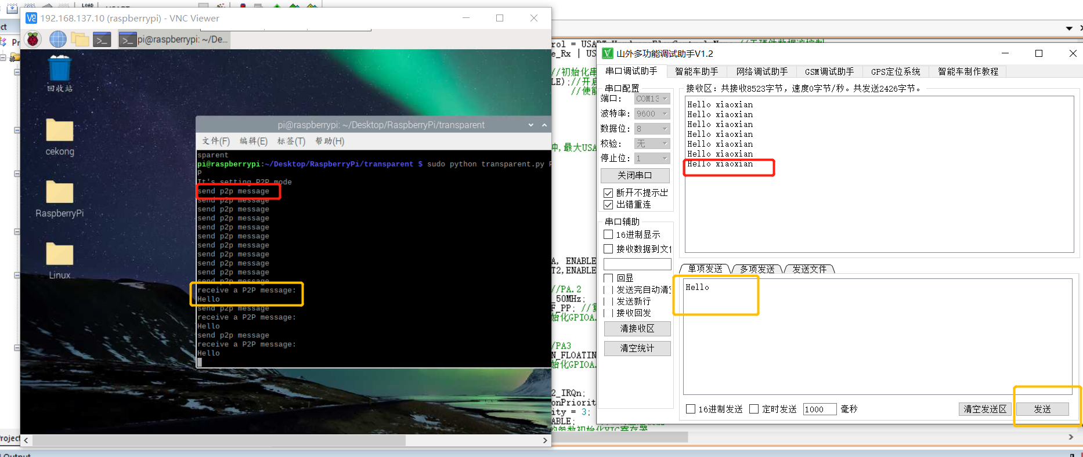1083x457 pixels.
Task: Open the 停止位 dropdown
Action: coord(652,158)
